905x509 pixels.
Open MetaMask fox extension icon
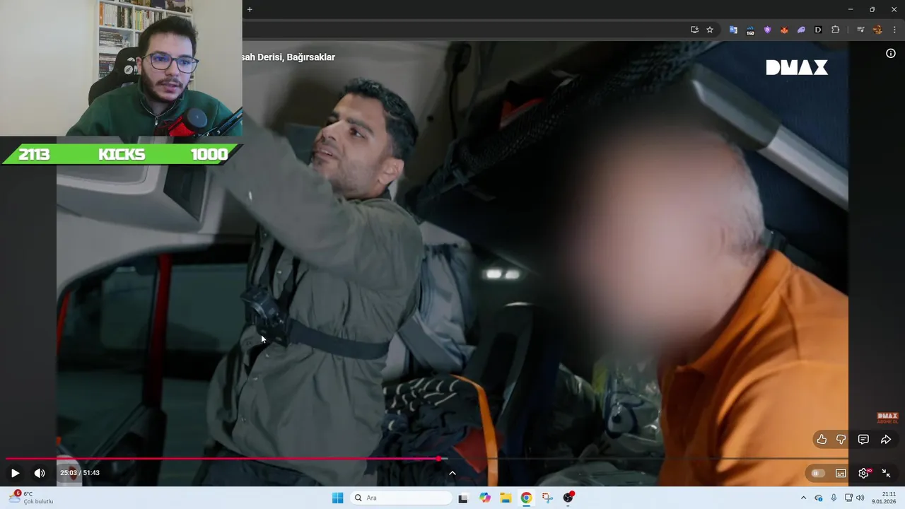(x=784, y=30)
